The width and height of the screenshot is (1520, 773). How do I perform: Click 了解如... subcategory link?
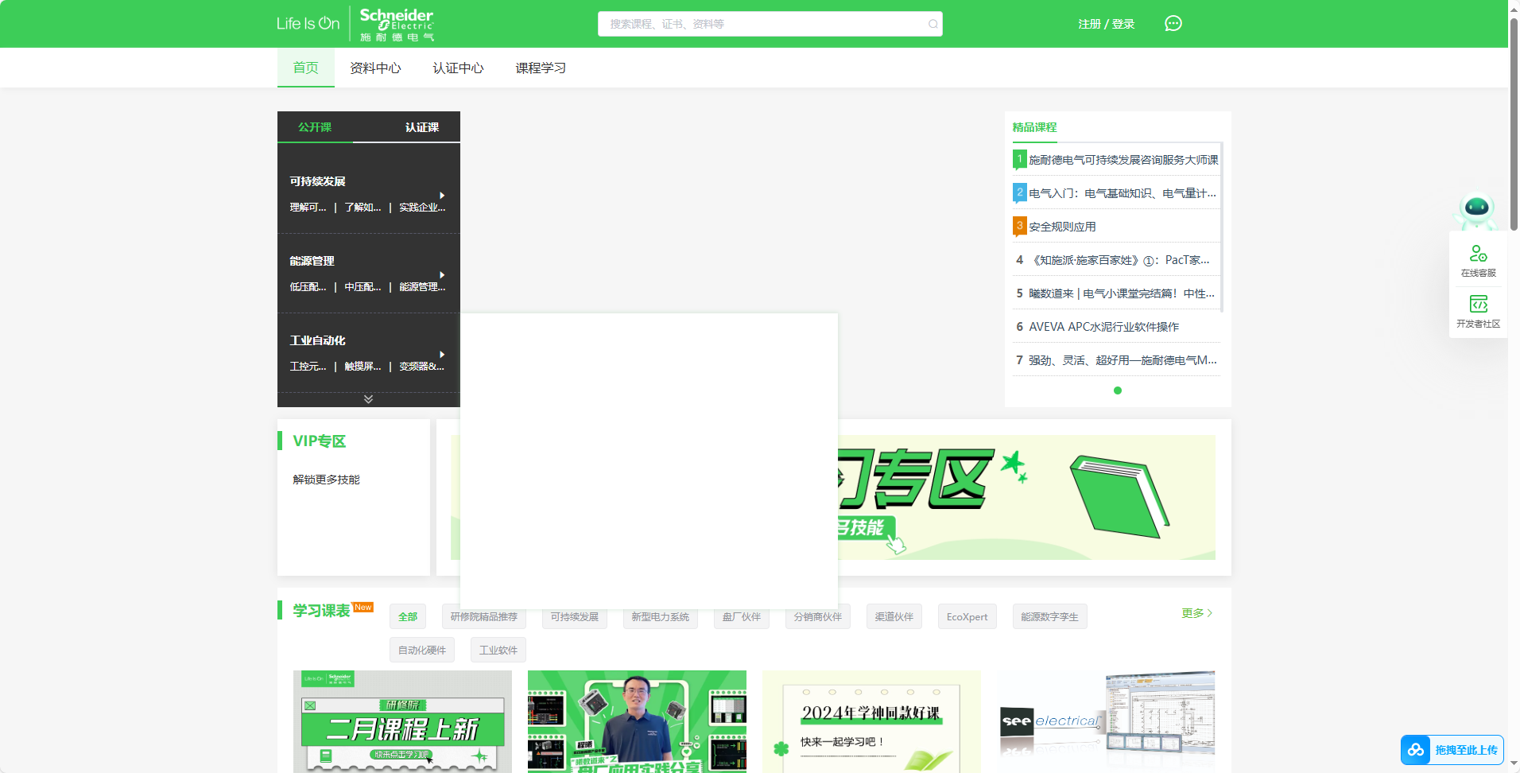coord(363,208)
